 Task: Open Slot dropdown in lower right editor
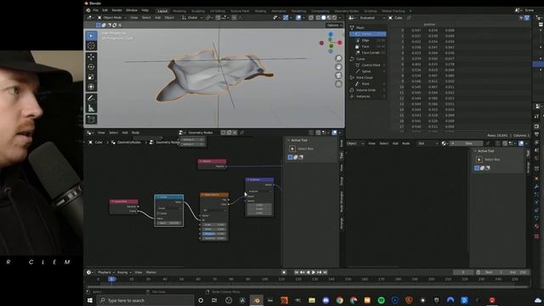click(x=428, y=144)
